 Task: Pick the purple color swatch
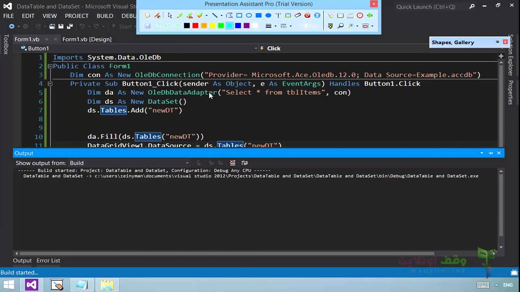click(247, 26)
